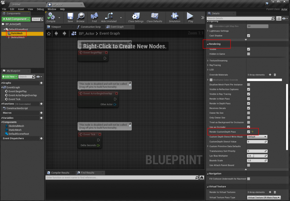Image resolution: width=290 pixels, height=201 pixels.
Task: Save the blueprint asset
Action: pos(70,18)
